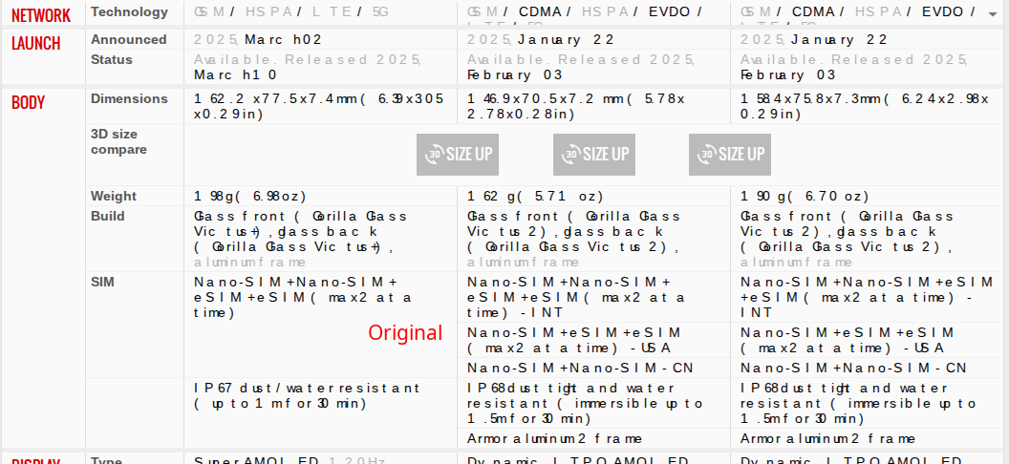1009x464 pixels.
Task: Click the Weight row label
Action: click(114, 196)
